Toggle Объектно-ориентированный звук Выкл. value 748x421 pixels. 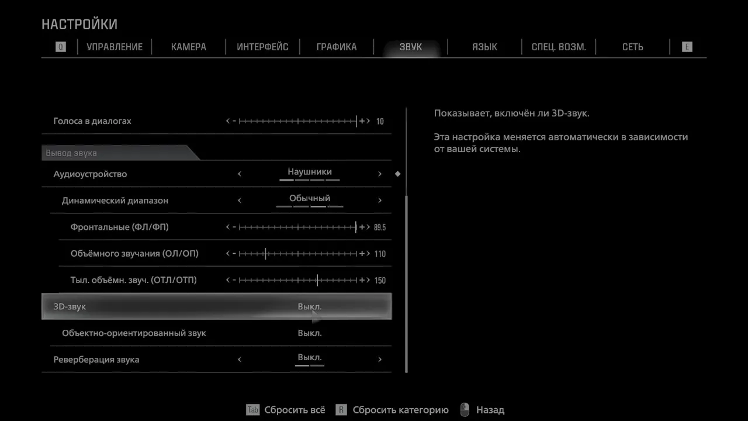(x=310, y=333)
